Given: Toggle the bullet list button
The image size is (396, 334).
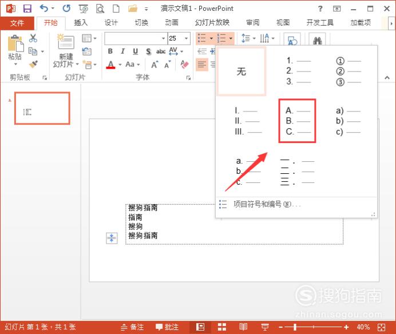Looking at the screenshot, I should [x=202, y=38].
